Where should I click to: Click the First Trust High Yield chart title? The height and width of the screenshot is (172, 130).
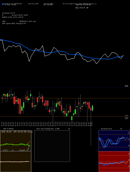click(80, 4)
